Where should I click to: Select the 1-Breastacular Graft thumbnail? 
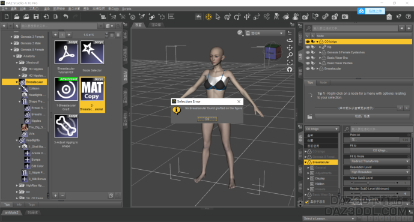(66, 89)
